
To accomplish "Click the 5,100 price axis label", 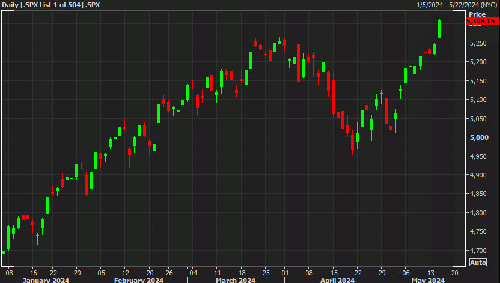I will (x=478, y=100).
